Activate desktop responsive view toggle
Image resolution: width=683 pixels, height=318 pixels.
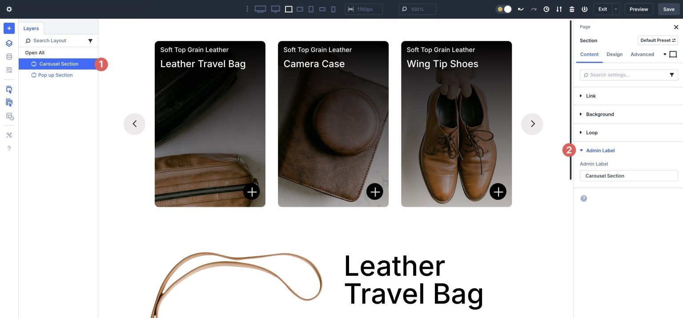(x=260, y=9)
